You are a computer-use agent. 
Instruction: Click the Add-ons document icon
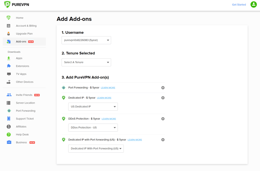coord(9,42)
